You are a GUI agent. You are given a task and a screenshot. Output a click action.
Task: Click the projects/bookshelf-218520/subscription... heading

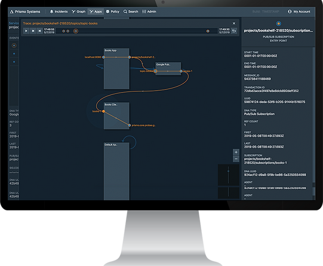click(x=278, y=30)
